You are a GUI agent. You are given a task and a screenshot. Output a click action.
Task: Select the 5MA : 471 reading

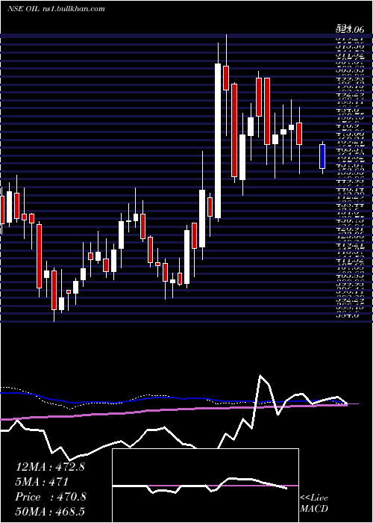point(42,482)
